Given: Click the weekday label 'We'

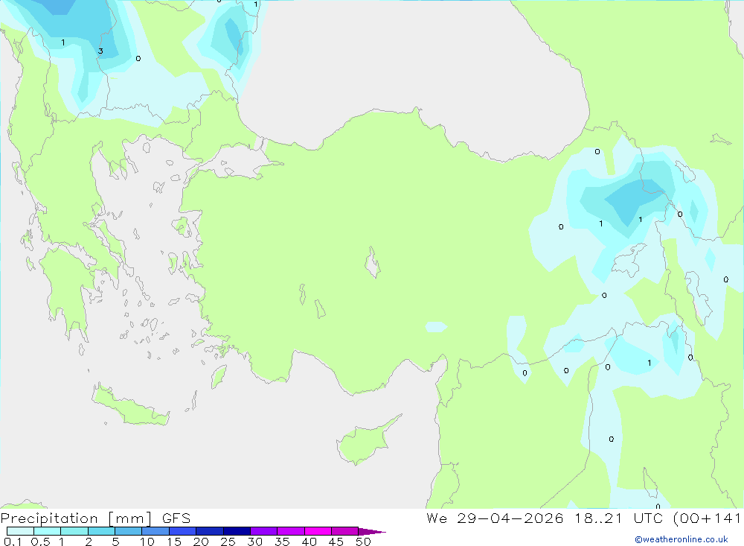Looking at the screenshot, I should coord(437,518).
